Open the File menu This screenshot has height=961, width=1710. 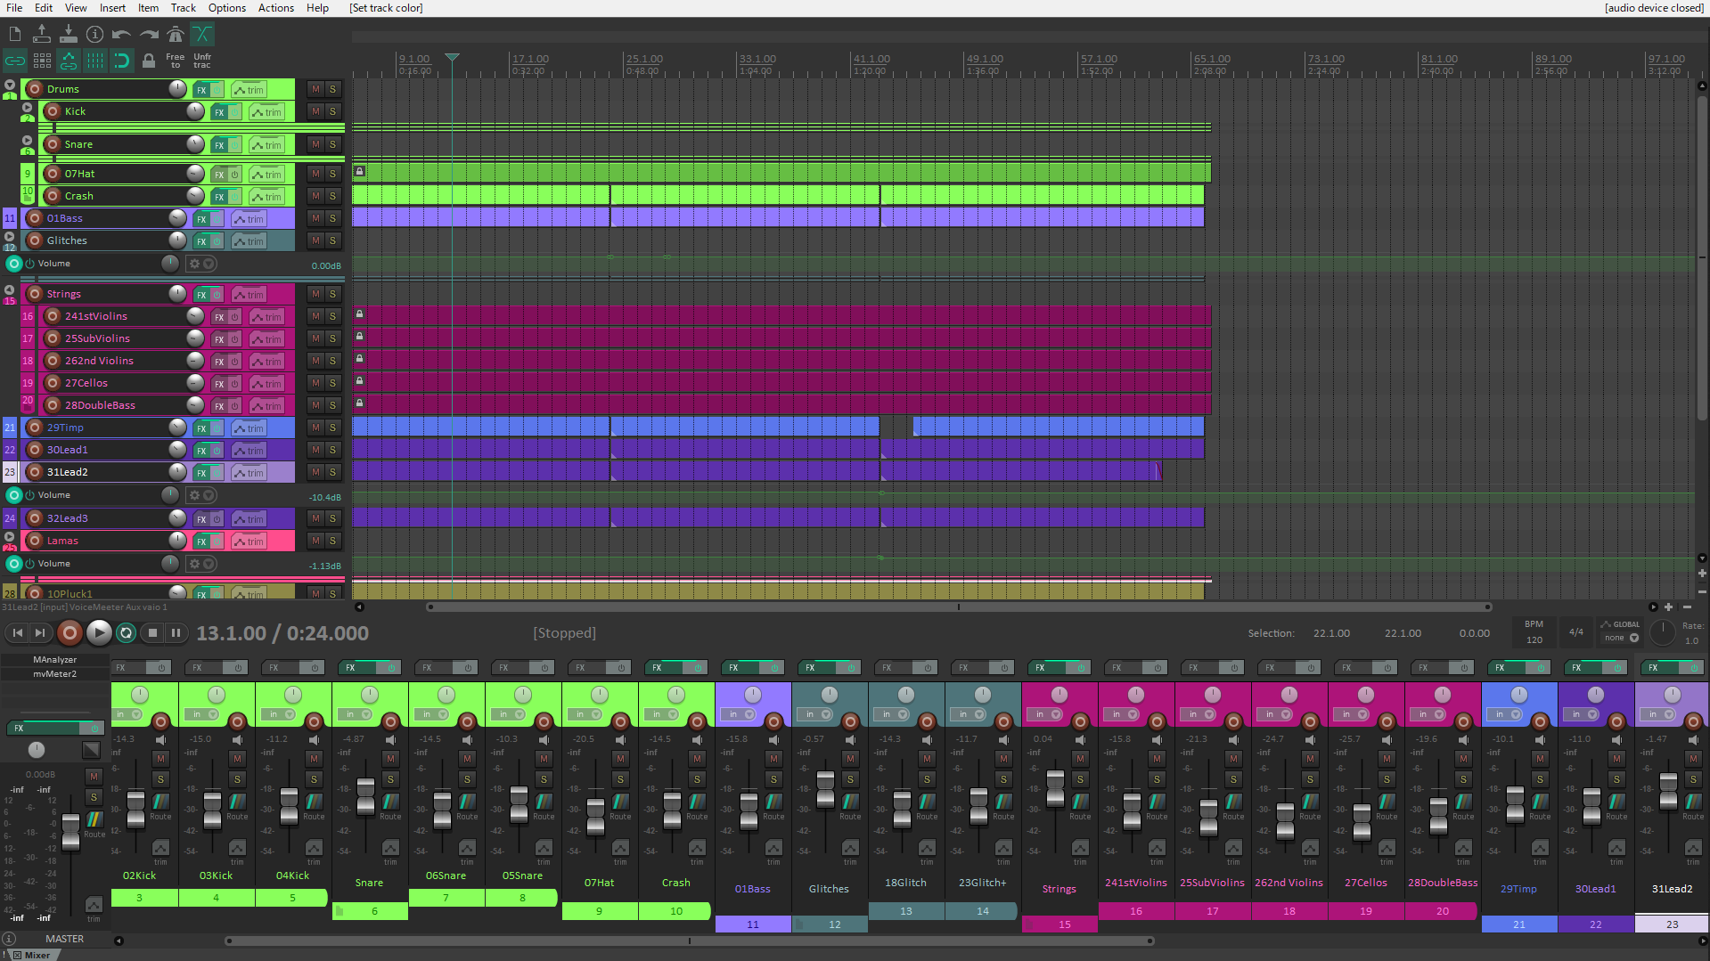(14, 8)
